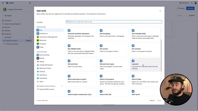Screen dimensions: 198x111
Task: Add a new scenario with plus icon
Action: (30, 37)
